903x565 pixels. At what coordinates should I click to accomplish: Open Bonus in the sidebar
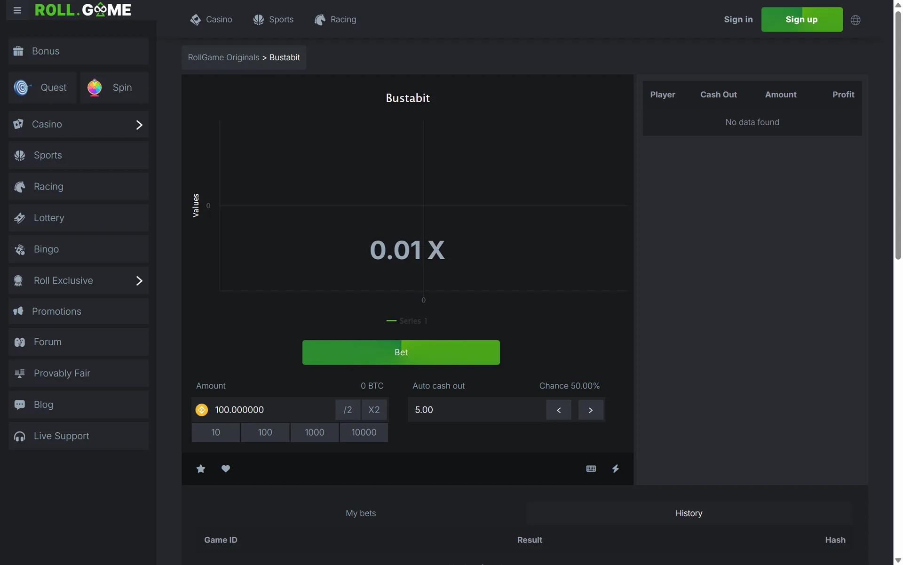click(79, 51)
